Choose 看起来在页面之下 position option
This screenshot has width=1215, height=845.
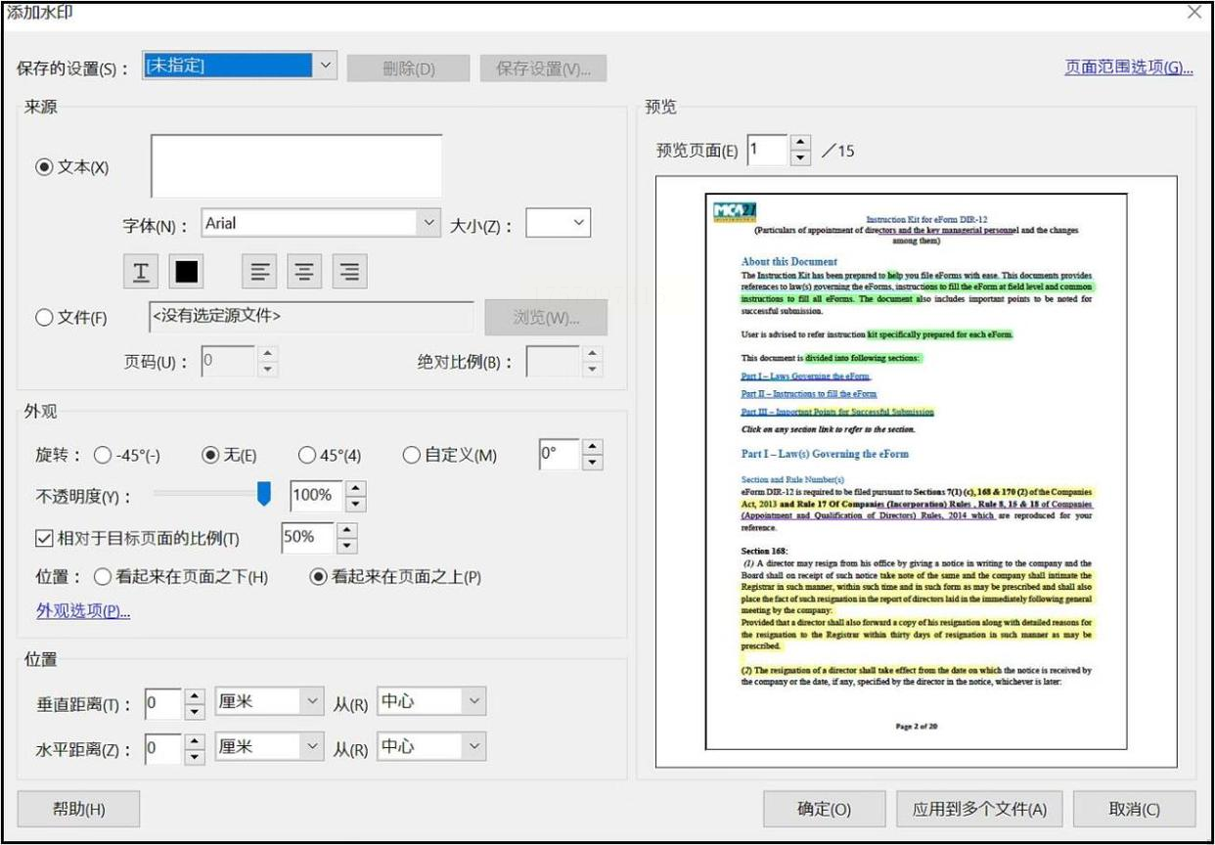(103, 577)
